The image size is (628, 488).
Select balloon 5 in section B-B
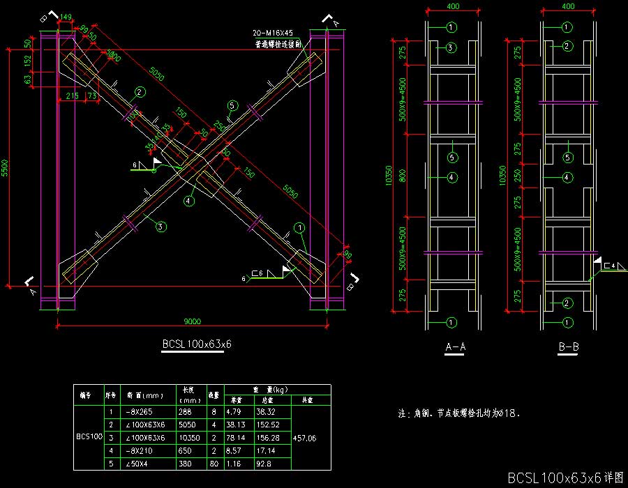coord(567,158)
